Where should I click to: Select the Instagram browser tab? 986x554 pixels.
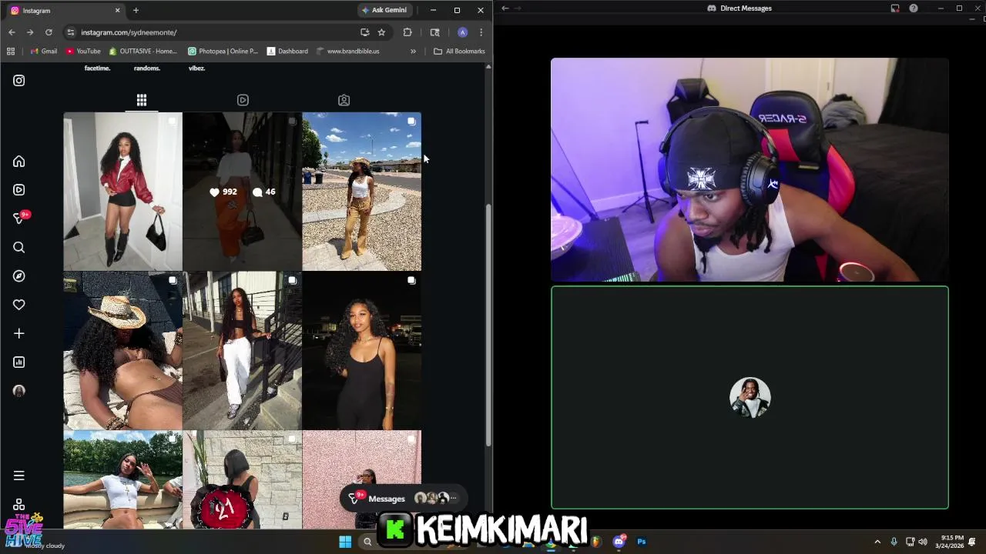(65, 10)
